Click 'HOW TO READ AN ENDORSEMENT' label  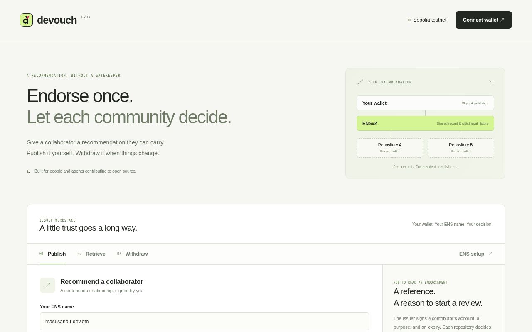[420, 283]
